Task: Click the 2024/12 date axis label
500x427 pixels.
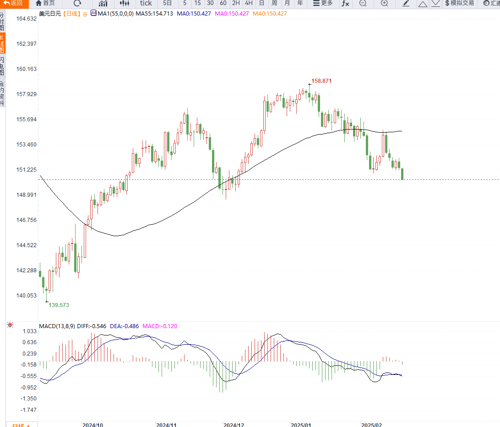Action: point(234,425)
